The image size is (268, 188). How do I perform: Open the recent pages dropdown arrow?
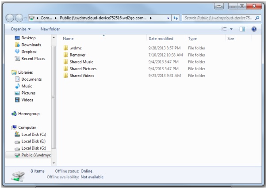tap(26, 18)
